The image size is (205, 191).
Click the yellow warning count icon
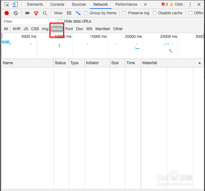(x=171, y=4)
